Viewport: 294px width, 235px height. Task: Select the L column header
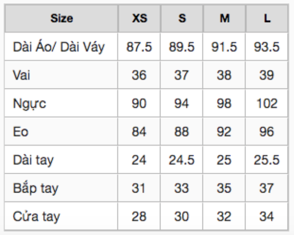coord(267,19)
